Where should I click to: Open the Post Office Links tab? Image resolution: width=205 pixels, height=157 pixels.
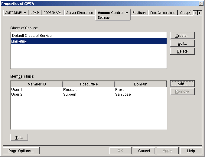[163, 13]
